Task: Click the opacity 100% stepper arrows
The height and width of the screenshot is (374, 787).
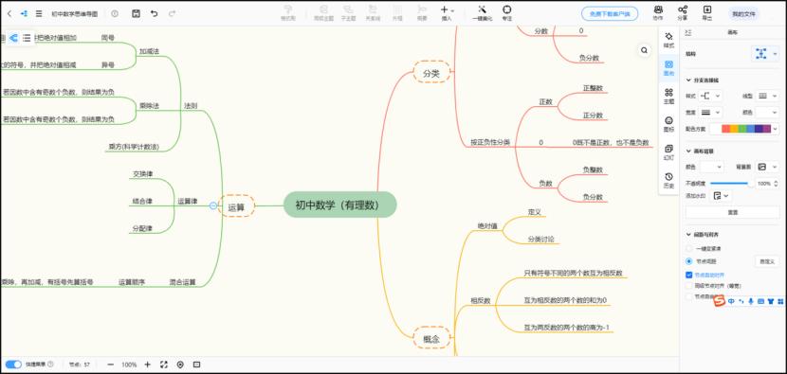Action: click(777, 184)
